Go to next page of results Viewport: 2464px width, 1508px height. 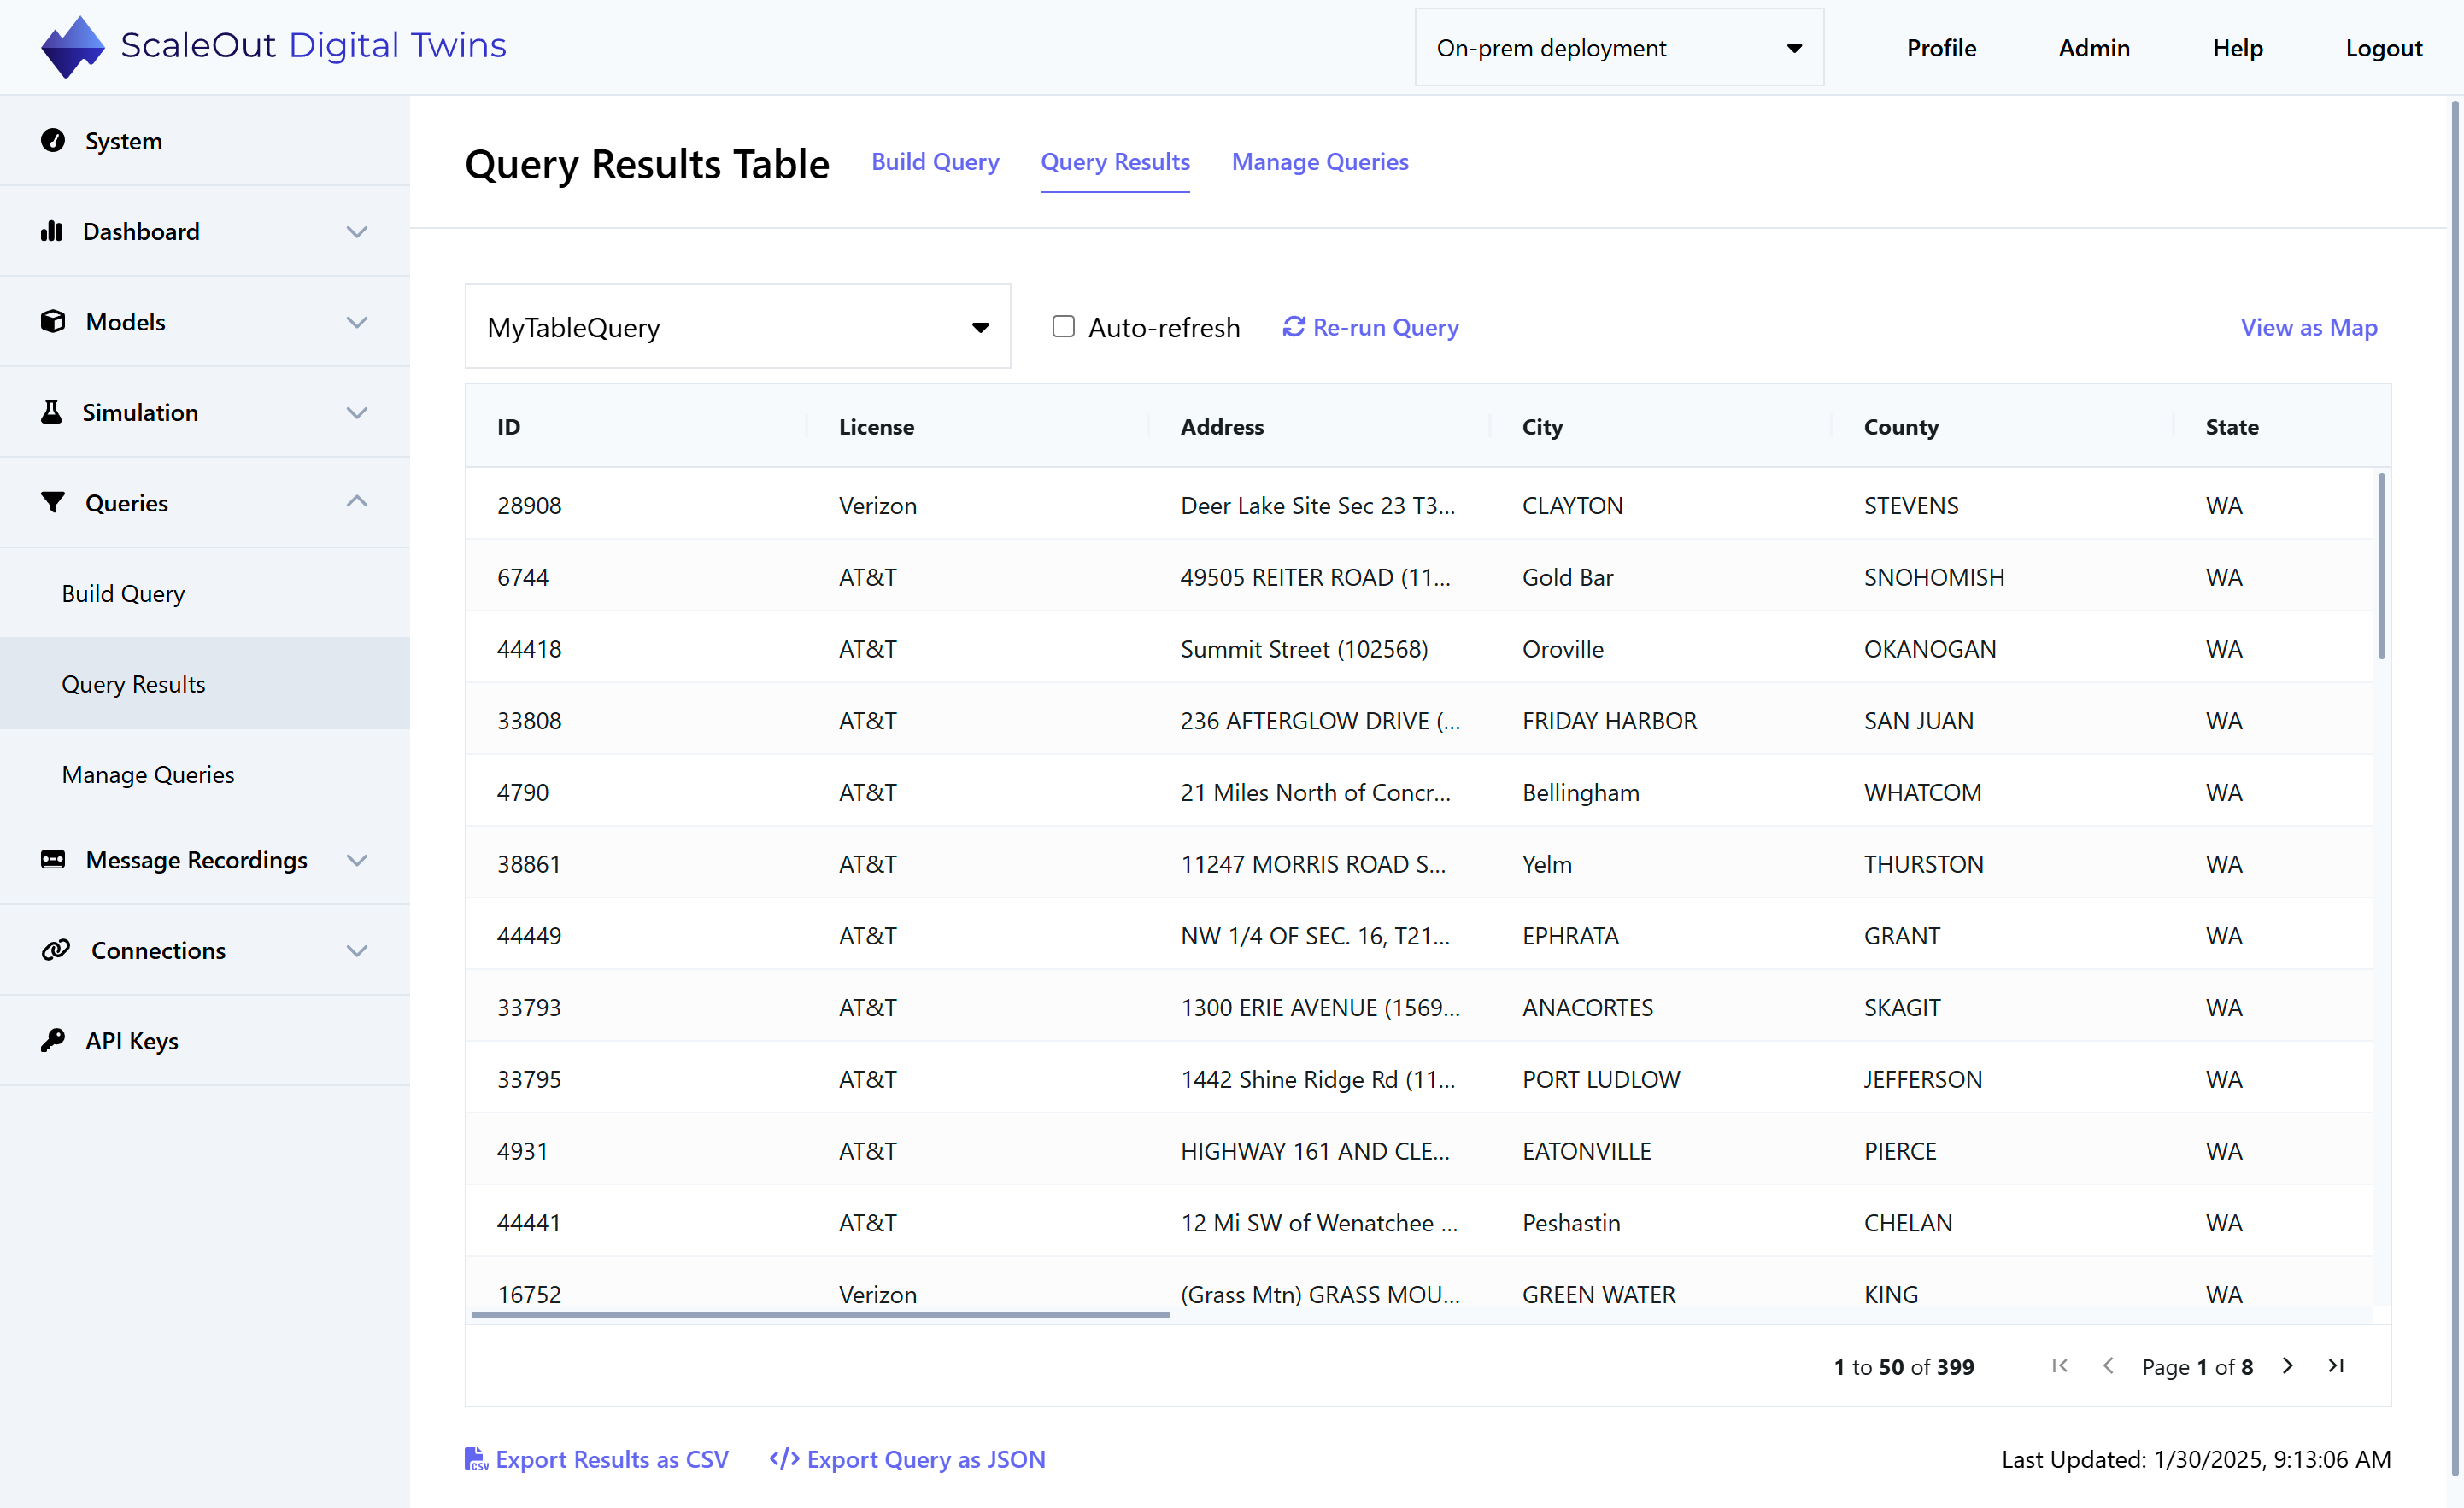tap(2288, 1366)
